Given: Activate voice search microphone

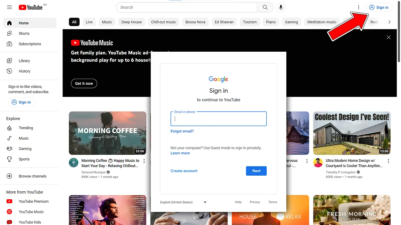Looking at the screenshot, I should 281,7.
